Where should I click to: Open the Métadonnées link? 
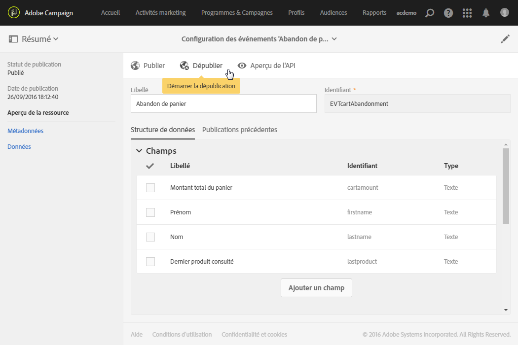tap(26, 131)
